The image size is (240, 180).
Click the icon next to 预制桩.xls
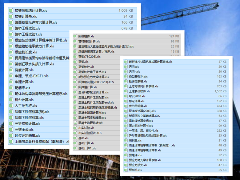click(x=126, y=170)
